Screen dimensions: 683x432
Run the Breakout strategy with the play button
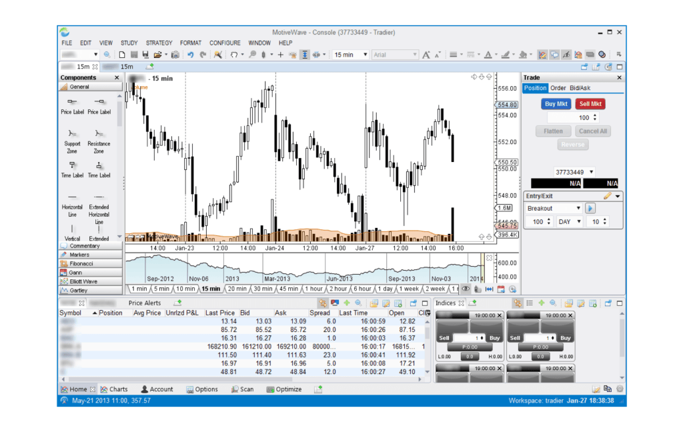[590, 208]
